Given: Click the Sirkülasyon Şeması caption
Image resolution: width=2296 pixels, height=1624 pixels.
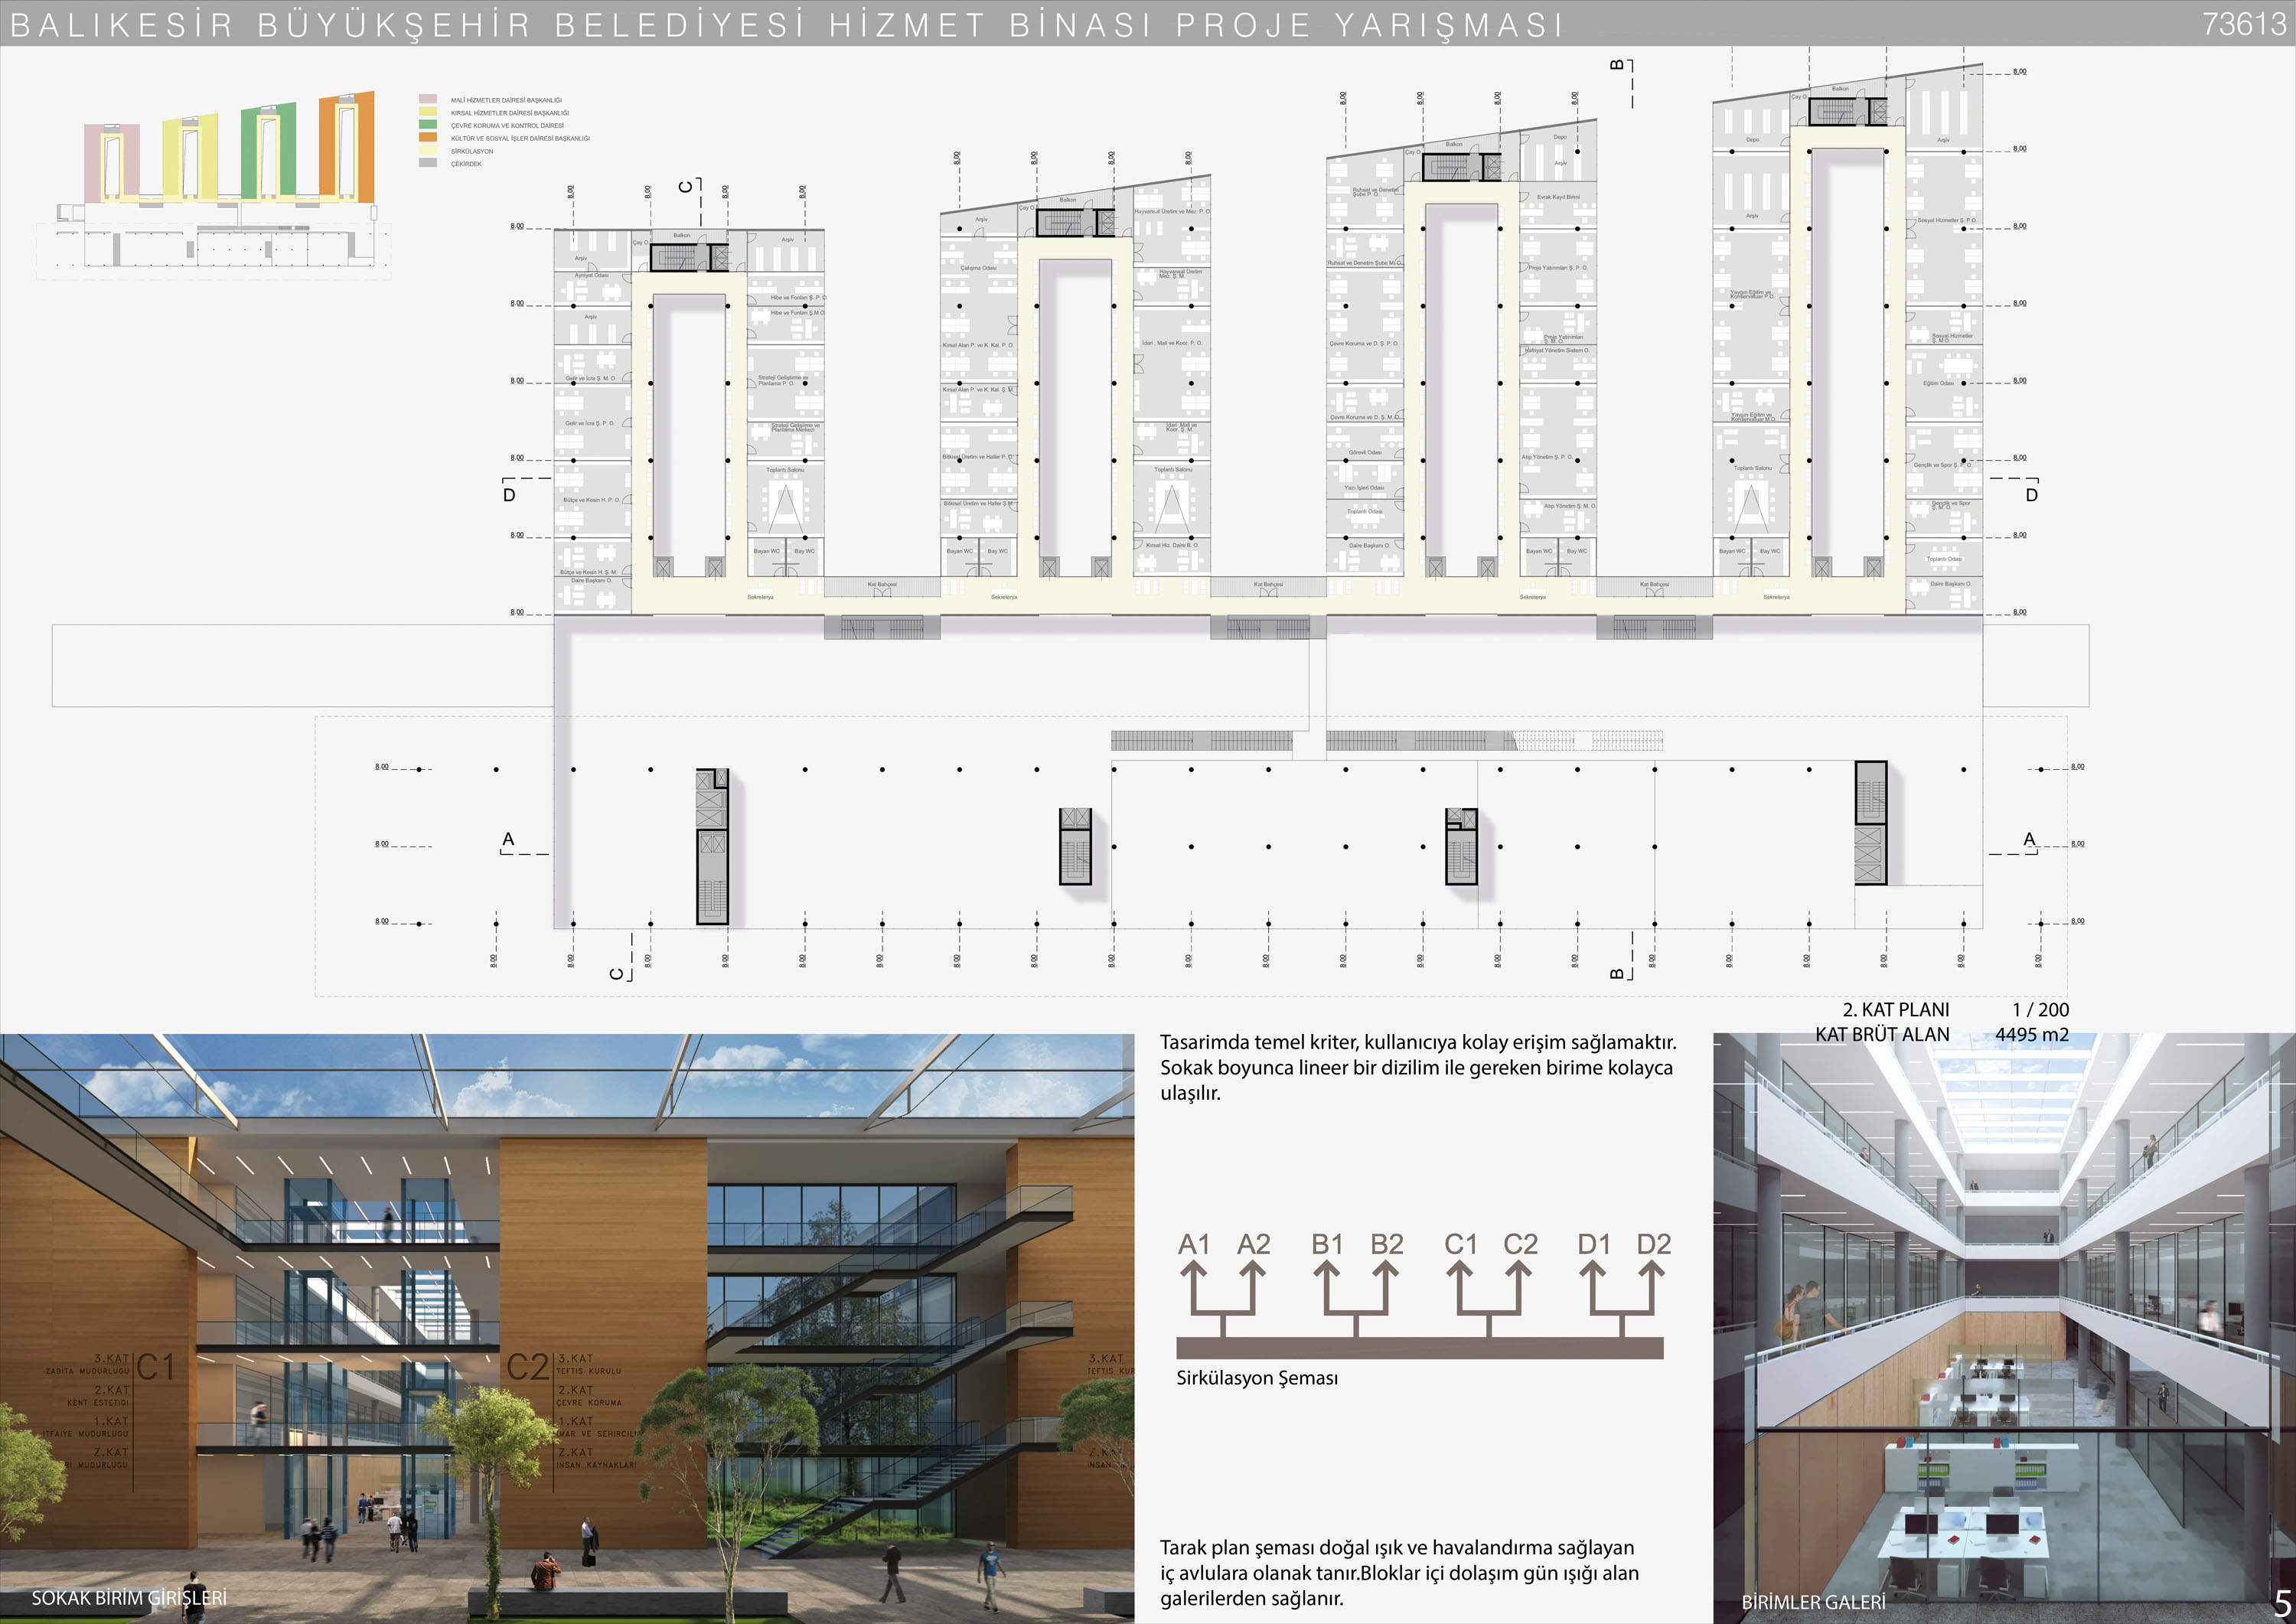Looking at the screenshot, I should coord(1257,1378).
